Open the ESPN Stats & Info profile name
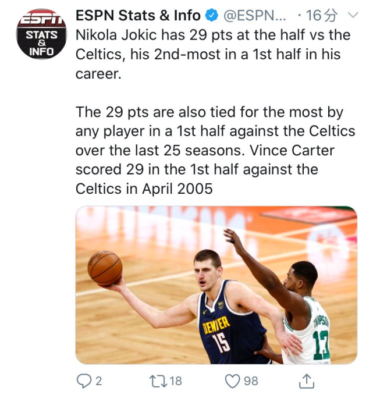Screen dimensions: 373x398 click(x=138, y=15)
